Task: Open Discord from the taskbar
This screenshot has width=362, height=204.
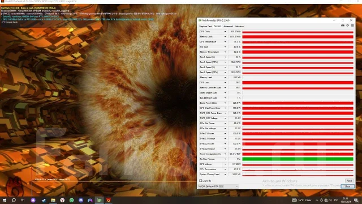Action: pos(81,200)
